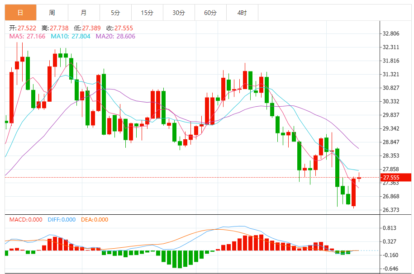The image size is (414, 274).
Task: Click the 0.327 MACD axis label
Action: [390, 241]
